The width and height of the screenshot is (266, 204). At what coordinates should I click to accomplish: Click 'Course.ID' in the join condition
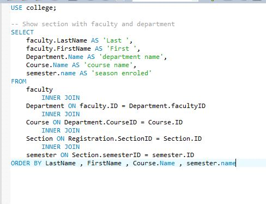tap(165, 122)
